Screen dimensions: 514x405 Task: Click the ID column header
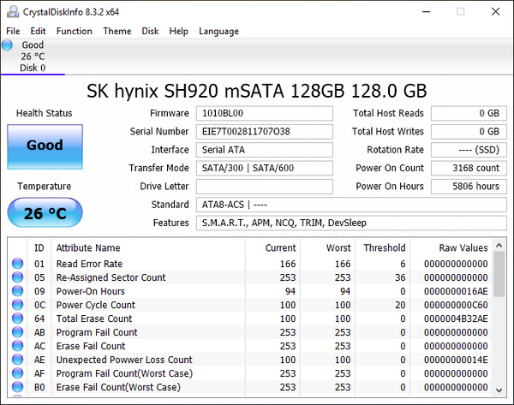click(x=39, y=248)
